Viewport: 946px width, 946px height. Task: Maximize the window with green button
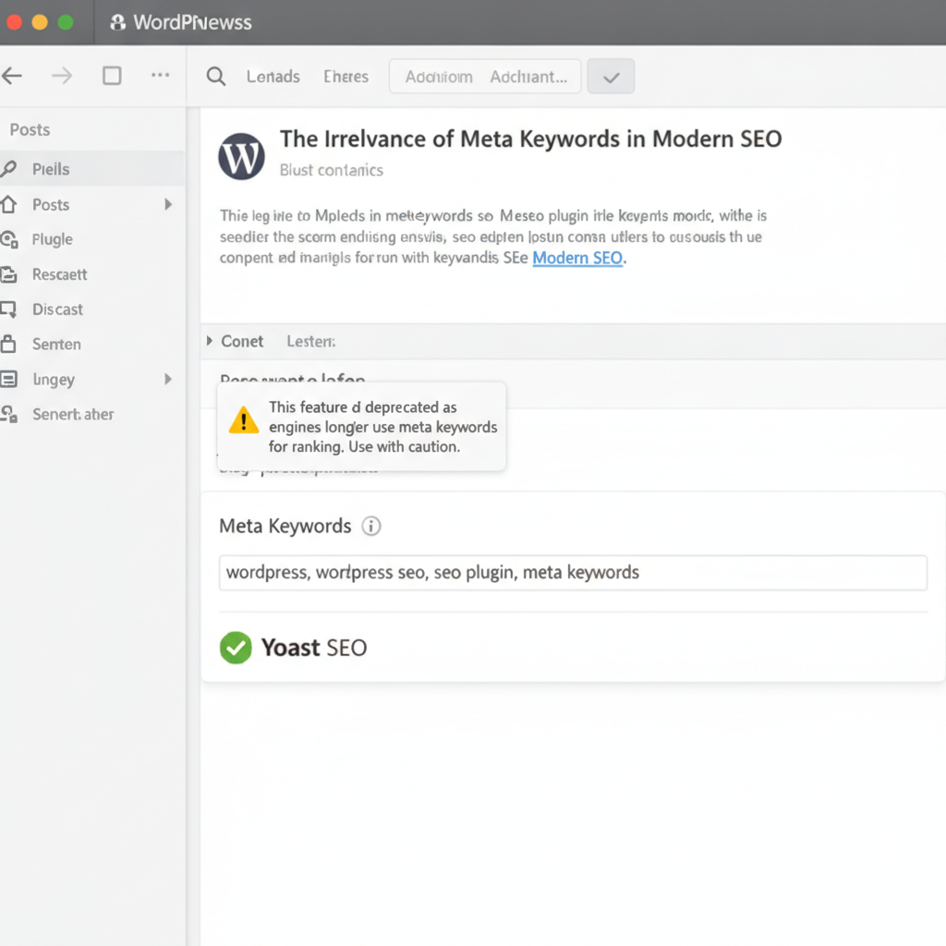pyautogui.click(x=66, y=22)
